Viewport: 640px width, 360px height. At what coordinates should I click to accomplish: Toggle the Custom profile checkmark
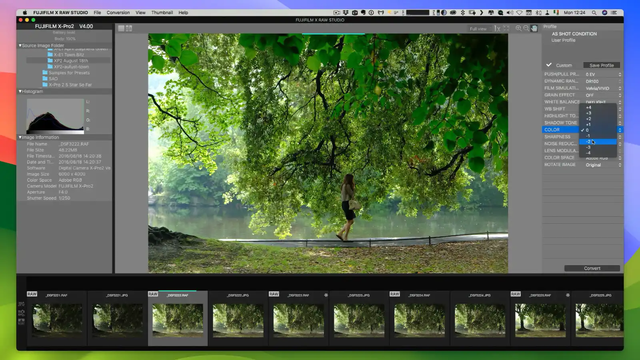[x=548, y=65]
